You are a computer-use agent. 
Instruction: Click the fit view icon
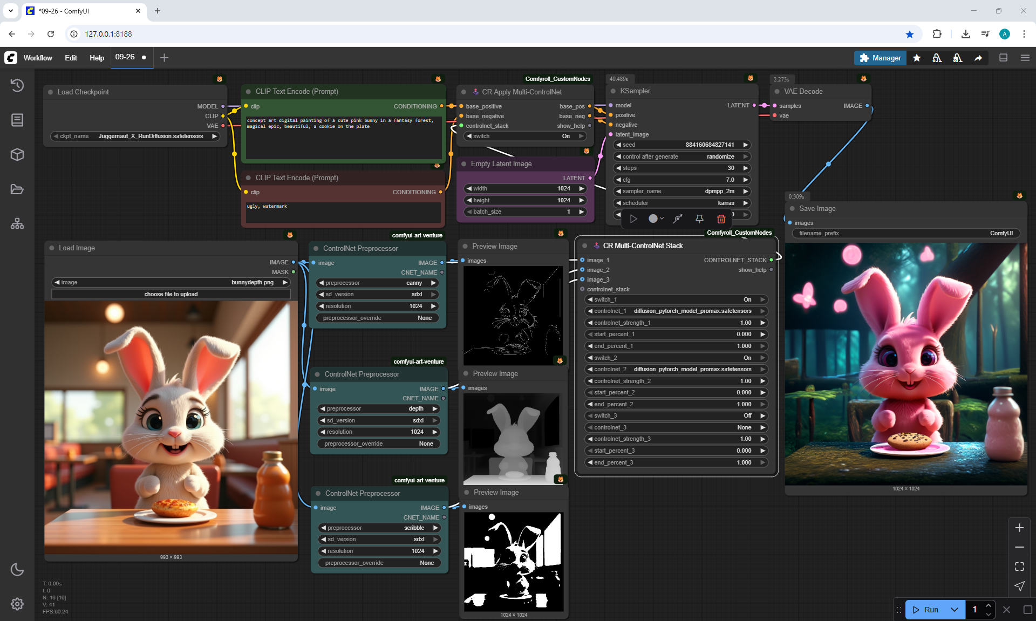1019,567
